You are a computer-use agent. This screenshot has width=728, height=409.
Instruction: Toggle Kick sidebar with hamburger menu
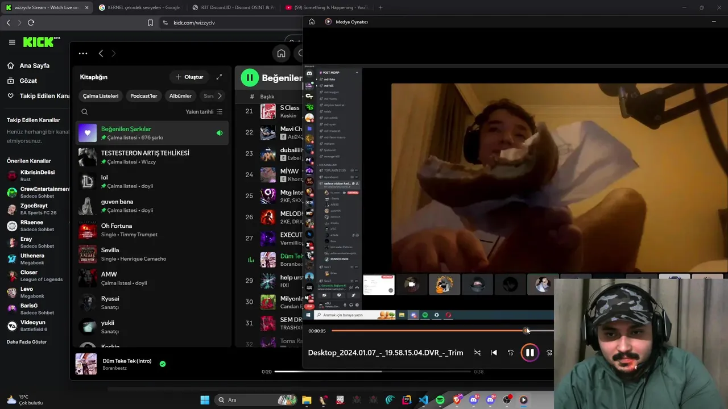(x=12, y=42)
